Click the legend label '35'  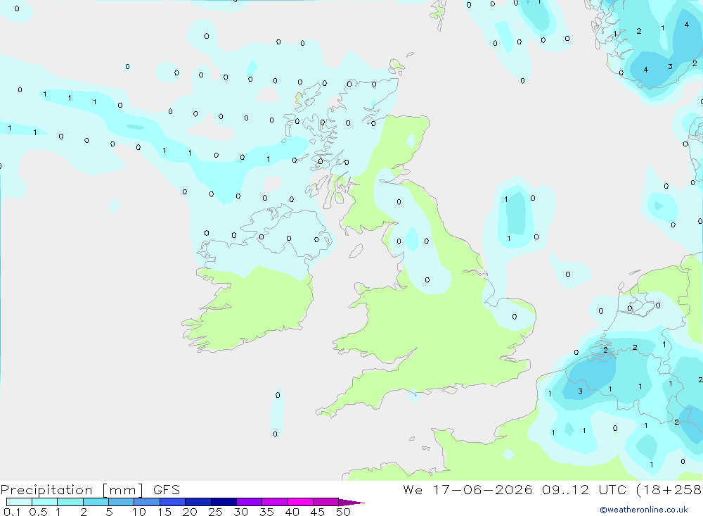266,512
